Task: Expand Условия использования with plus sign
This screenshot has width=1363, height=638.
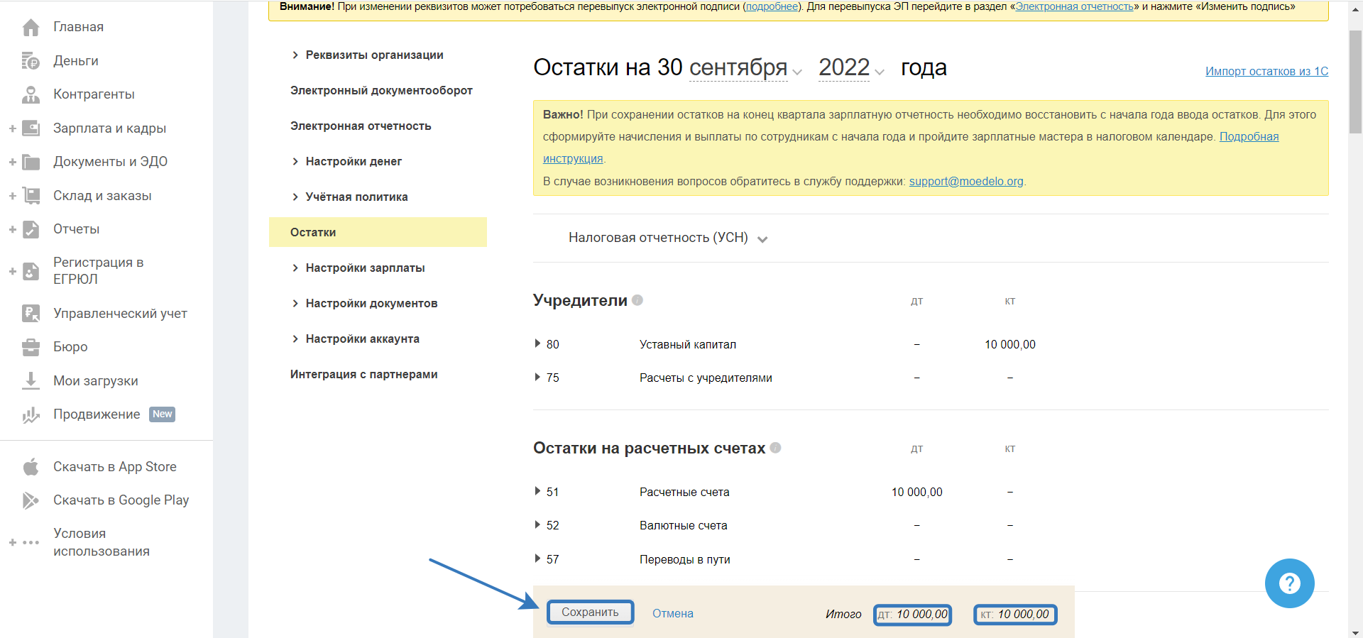Action: [12, 543]
